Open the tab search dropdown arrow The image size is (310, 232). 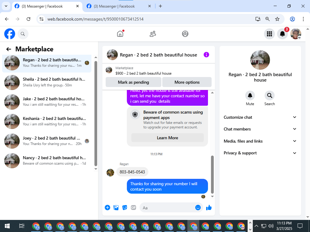pyautogui.click(x=6, y=6)
